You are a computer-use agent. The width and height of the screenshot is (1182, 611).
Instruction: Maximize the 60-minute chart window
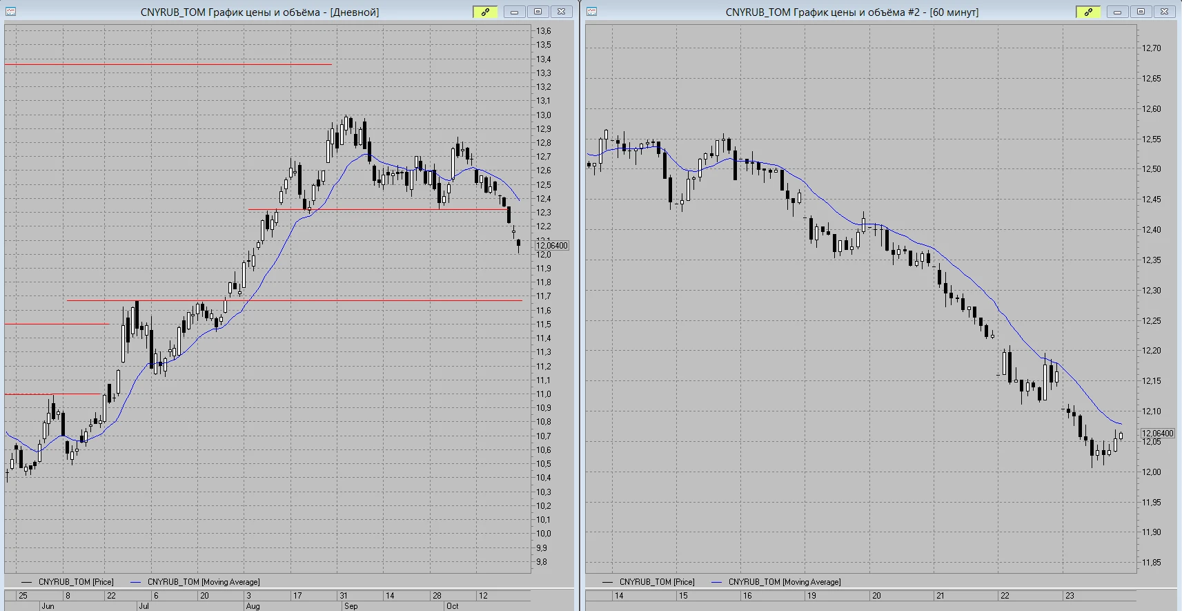[x=1141, y=12]
